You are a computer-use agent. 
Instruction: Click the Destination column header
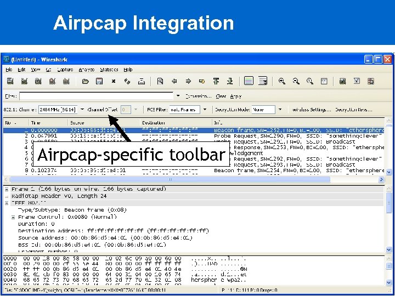click(x=176, y=123)
